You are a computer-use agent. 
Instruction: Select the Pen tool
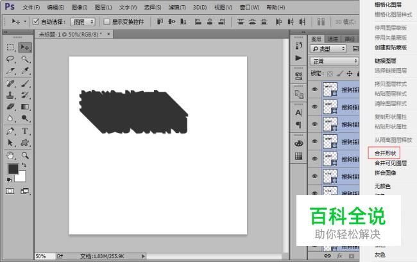(10, 131)
